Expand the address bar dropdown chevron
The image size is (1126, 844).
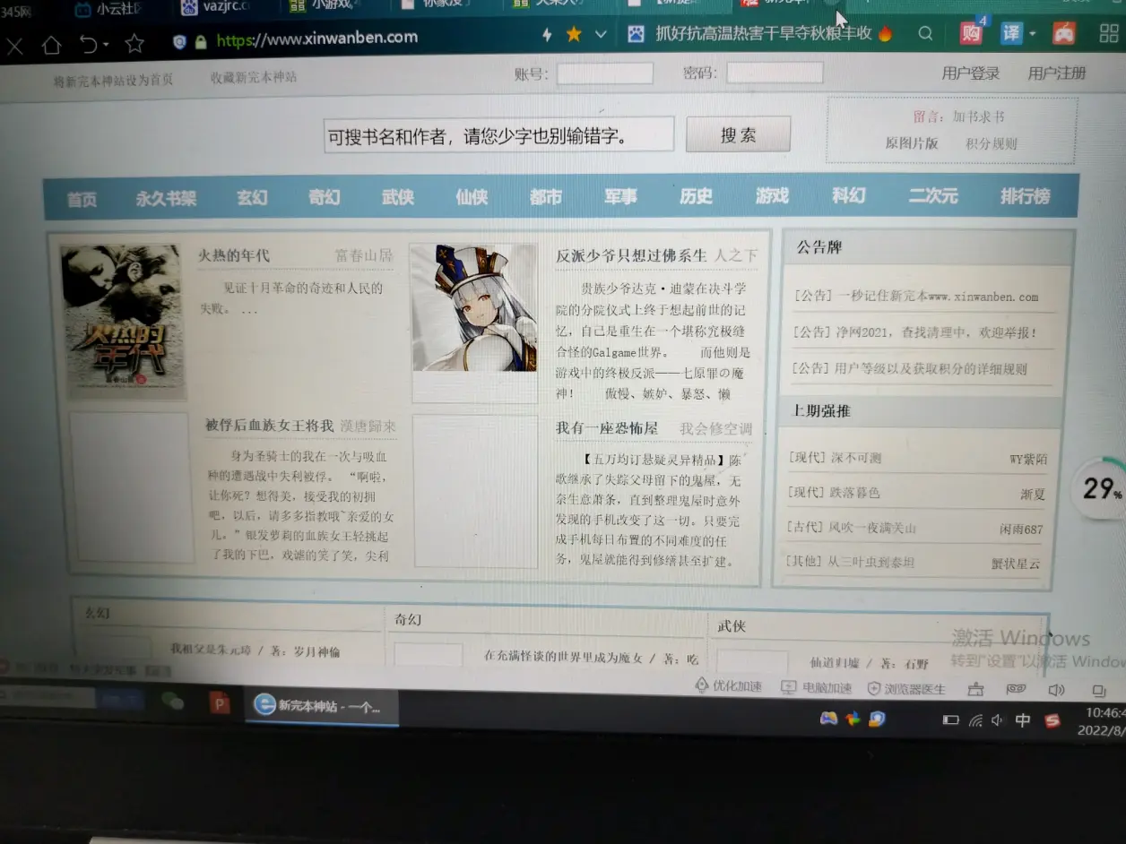click(x=601, y=34)
